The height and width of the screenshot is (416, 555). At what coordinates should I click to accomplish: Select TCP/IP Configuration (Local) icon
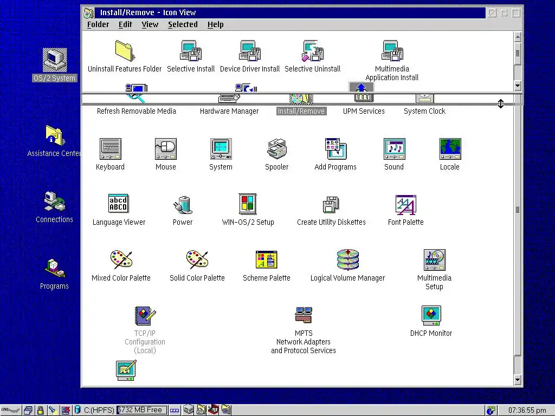pyautogui.click(x=145, y=316)
